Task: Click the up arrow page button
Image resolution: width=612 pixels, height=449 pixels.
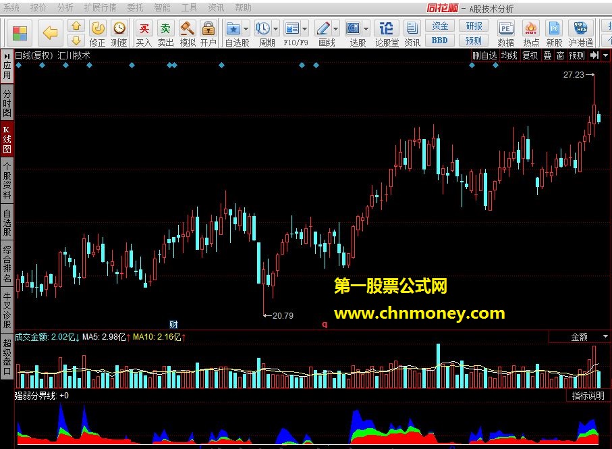Action: tap(76, 26)
